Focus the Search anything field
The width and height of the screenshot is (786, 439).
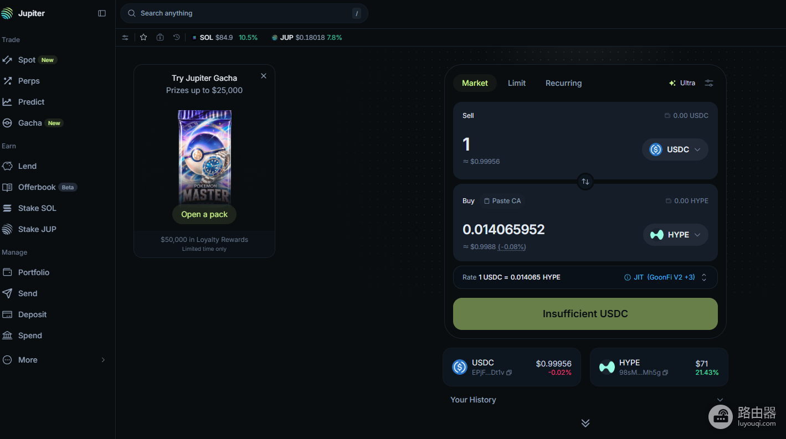tap(244, 13)
